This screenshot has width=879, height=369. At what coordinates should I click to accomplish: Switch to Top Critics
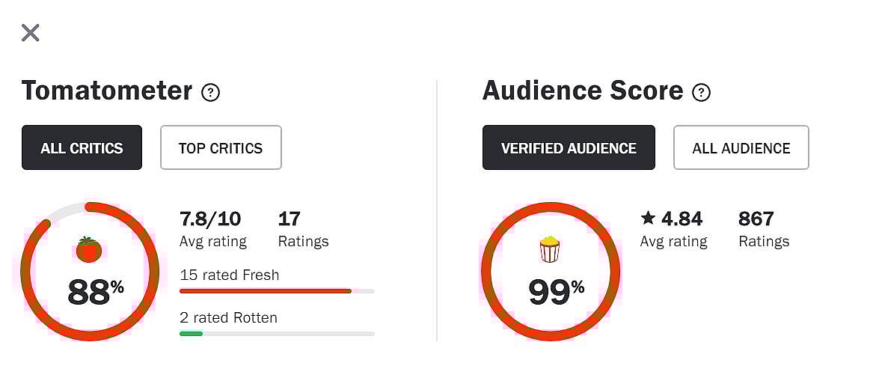coord(221,147)
